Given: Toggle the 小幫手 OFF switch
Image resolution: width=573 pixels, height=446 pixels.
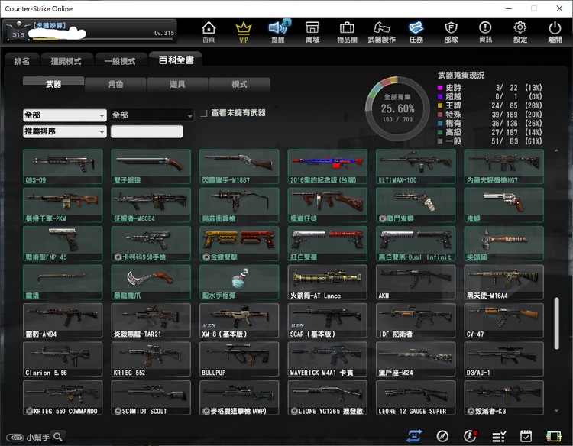Looking at the screenshot, I should [x=15, y=438].
